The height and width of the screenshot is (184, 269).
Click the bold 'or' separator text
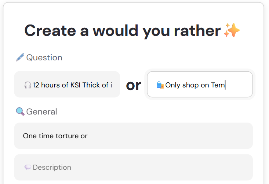(x=134, y=85)
